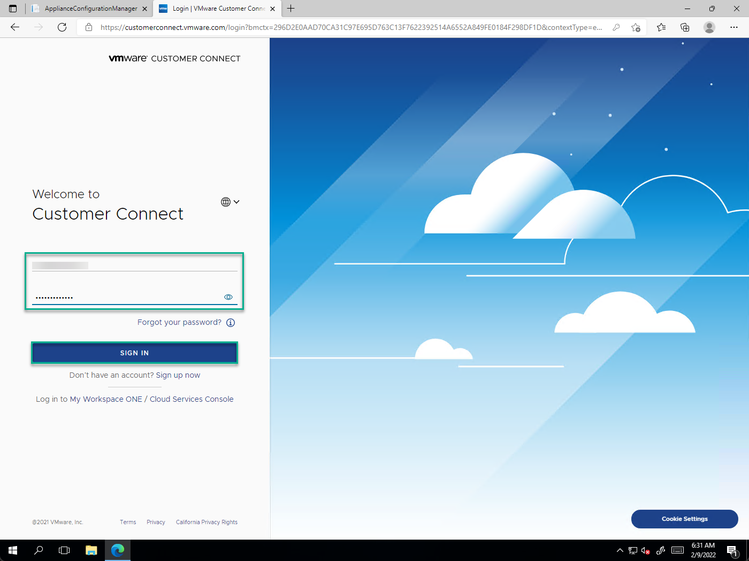The image size is (749, 561).
Task: Show password with the eye icon
Action: pos(228,297)
